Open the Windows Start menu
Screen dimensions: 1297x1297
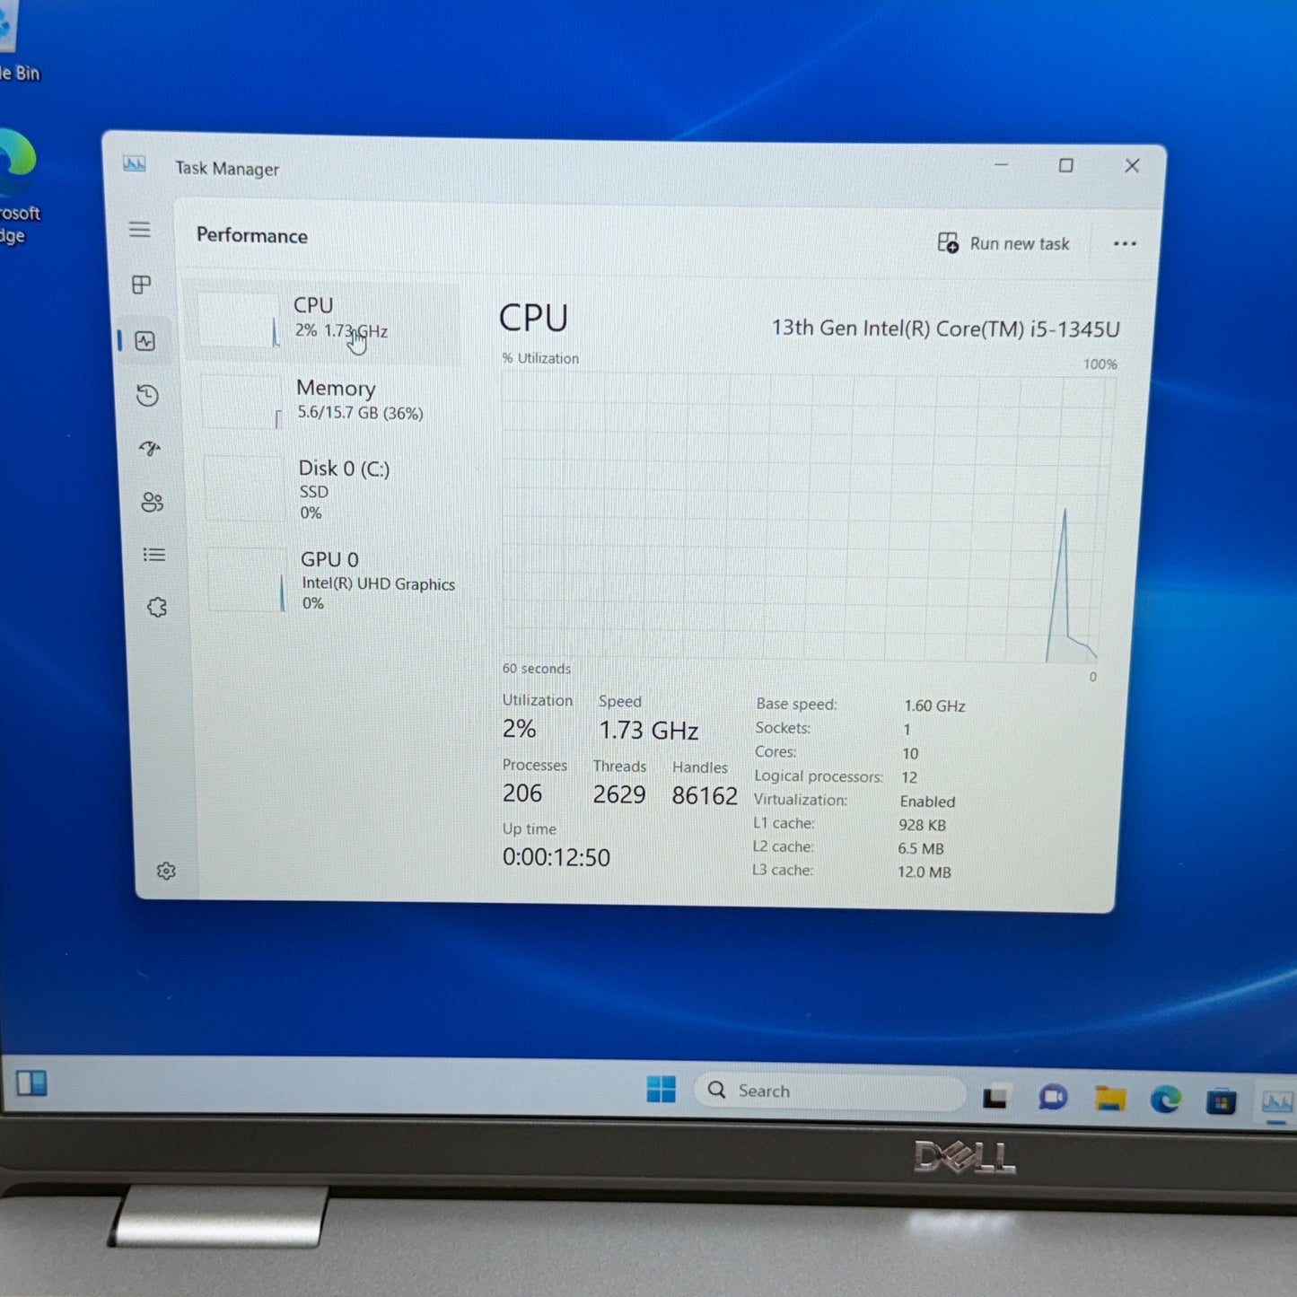[x=662, y=1089]
